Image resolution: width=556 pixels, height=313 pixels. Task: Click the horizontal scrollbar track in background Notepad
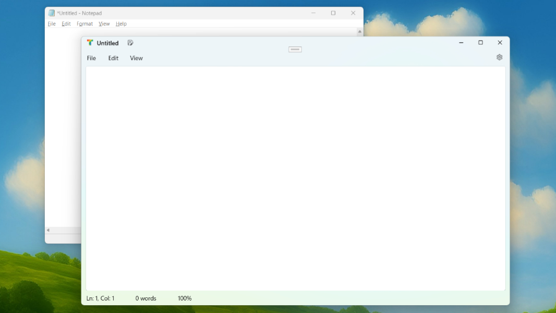(x=66, y=230)
